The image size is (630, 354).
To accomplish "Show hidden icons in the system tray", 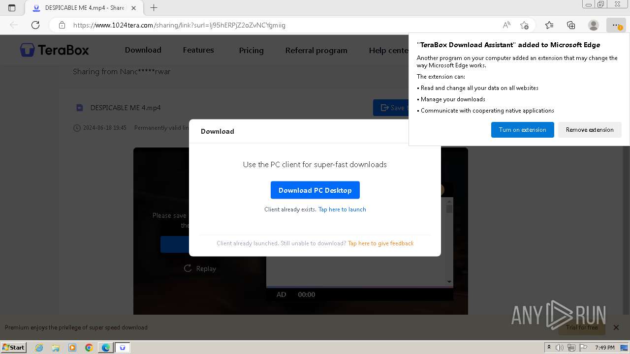I will (549, 348).
